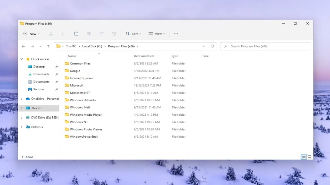
Task: Click the Share icon in toolbar
Action: (102, 34)
